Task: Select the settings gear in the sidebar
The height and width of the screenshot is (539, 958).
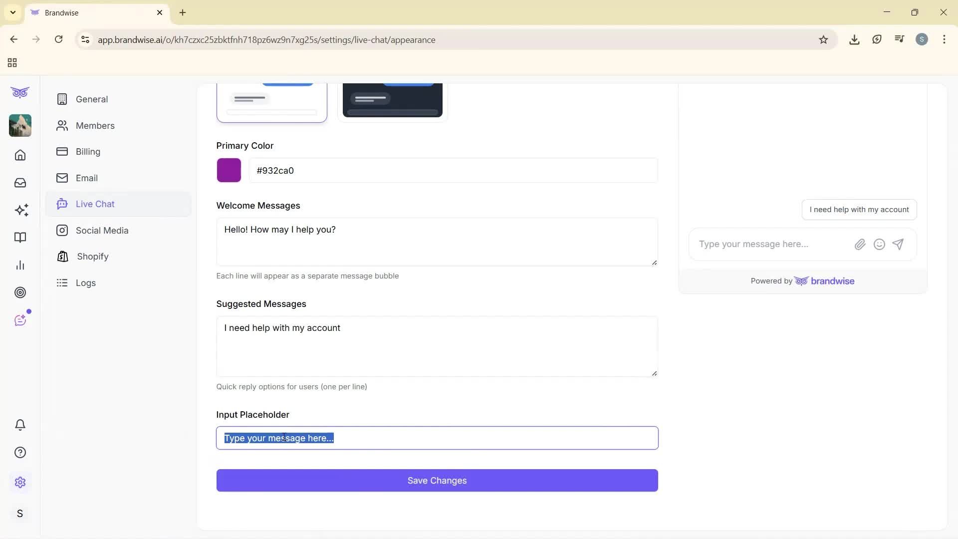Action: click(20, 482)
